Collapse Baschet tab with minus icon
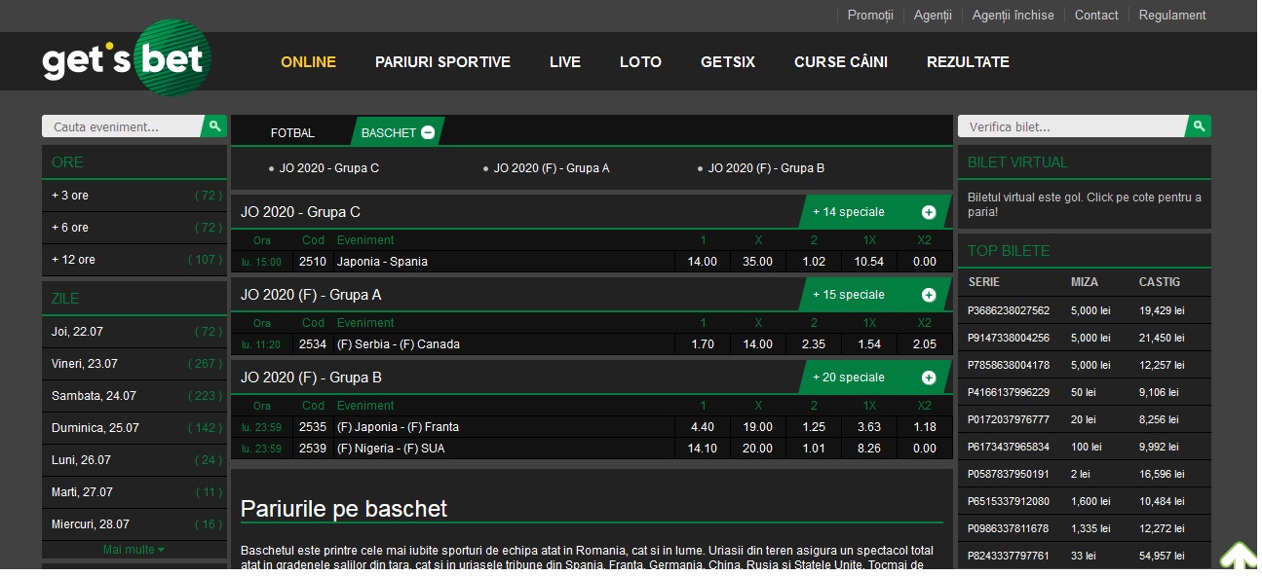Image resolution: width=1262 pixels, height=576 pixels. coord(428,132)
